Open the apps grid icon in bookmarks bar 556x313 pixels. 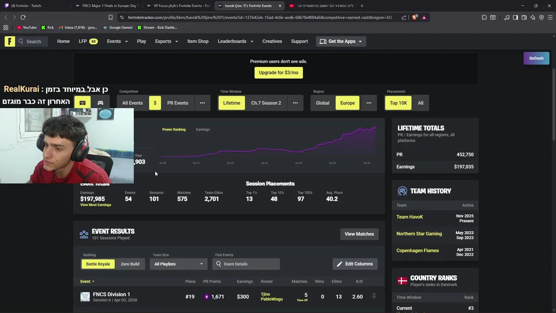[x=6, y=27]
